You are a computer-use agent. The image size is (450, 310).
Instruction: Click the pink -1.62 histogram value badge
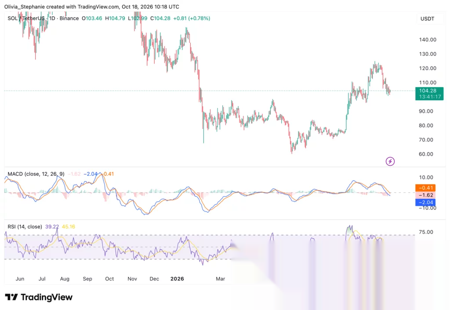pos(425,195)
